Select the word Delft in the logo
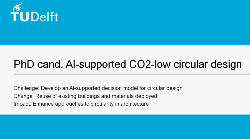 click(45, 17)
